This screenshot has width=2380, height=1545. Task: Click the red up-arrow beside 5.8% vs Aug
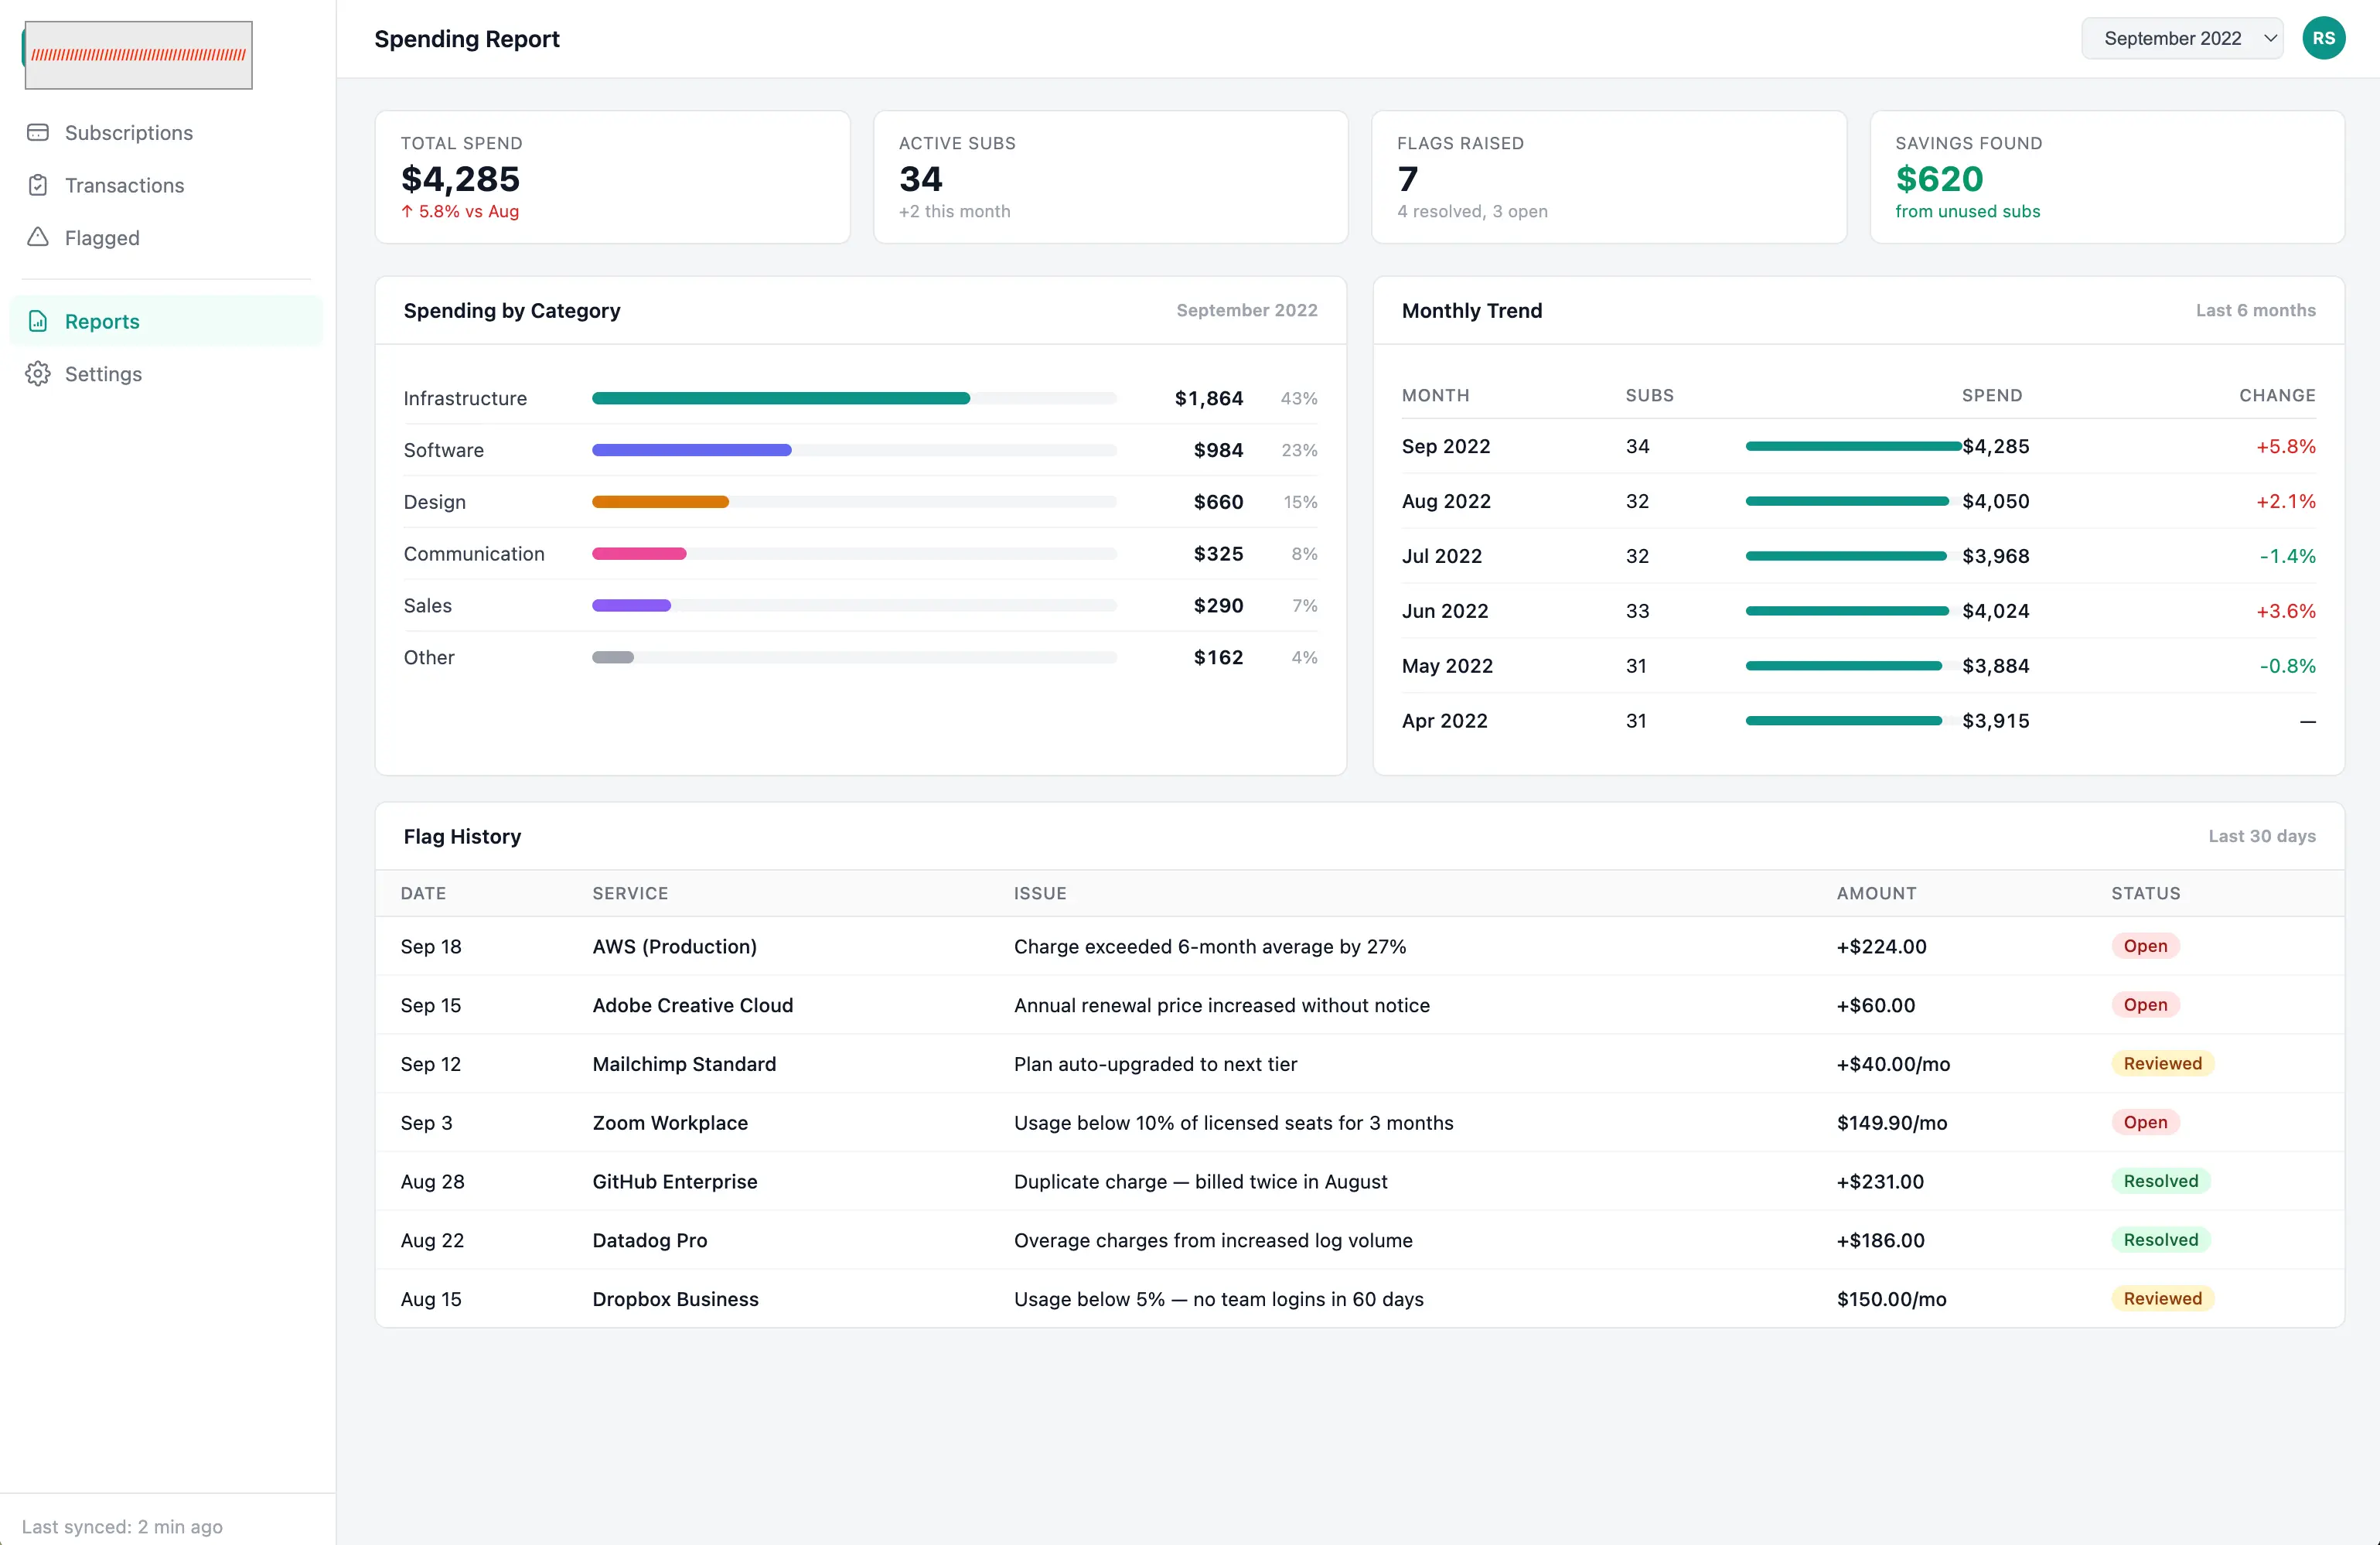coord(407,211)
